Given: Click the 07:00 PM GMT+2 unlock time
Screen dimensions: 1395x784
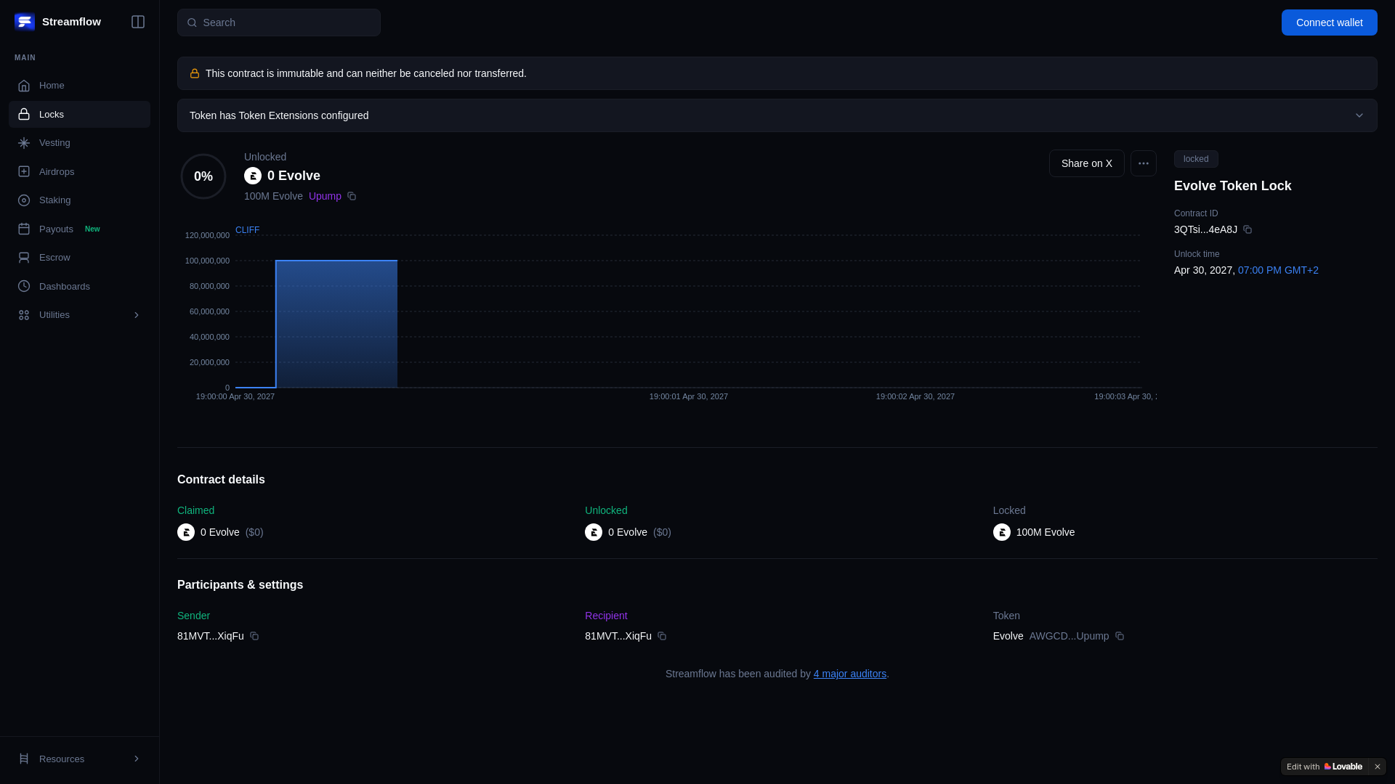Looking at the screenshot, I should click(x=1278, y=270).
